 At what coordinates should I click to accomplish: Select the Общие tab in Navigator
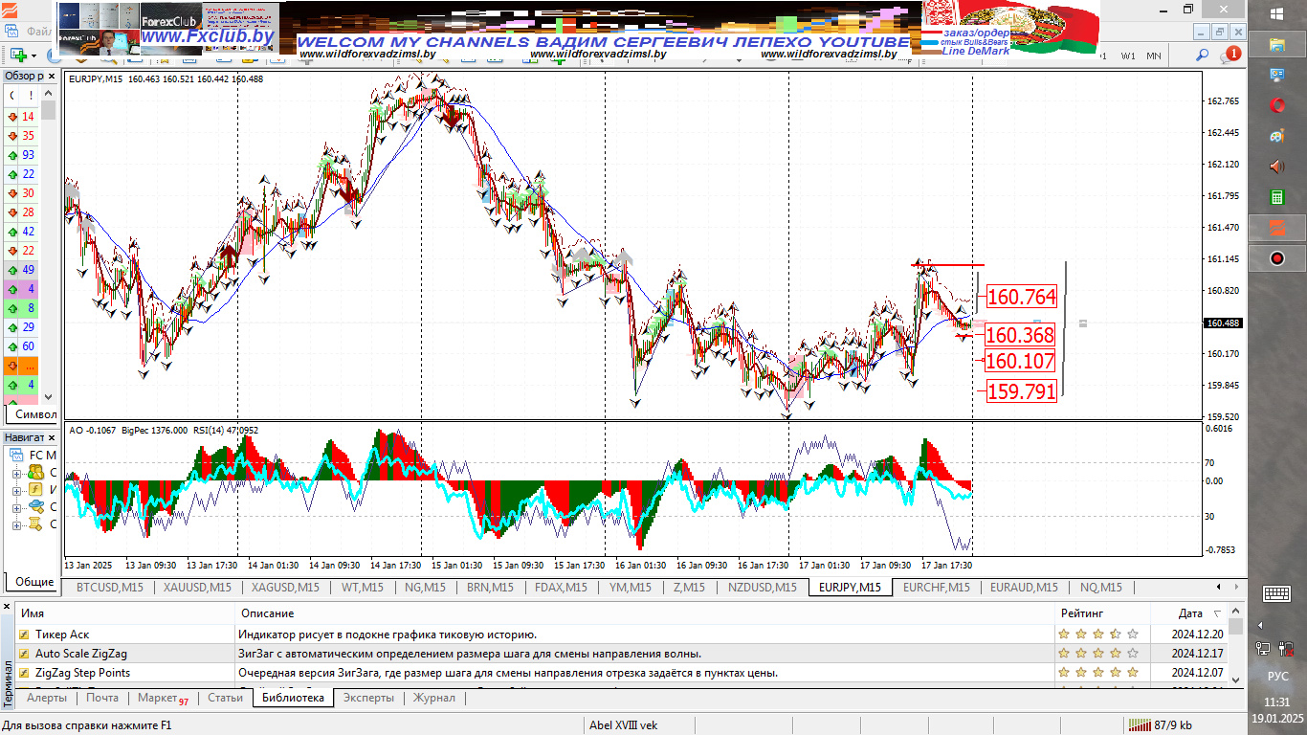point(33,581)
